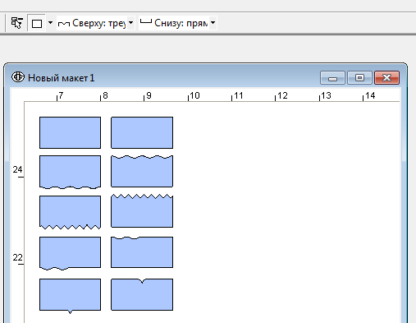
Task: Open the 'Снизу: прям' bottom edge dropdown
Action: pyautogui.click(x=213, y=23)
